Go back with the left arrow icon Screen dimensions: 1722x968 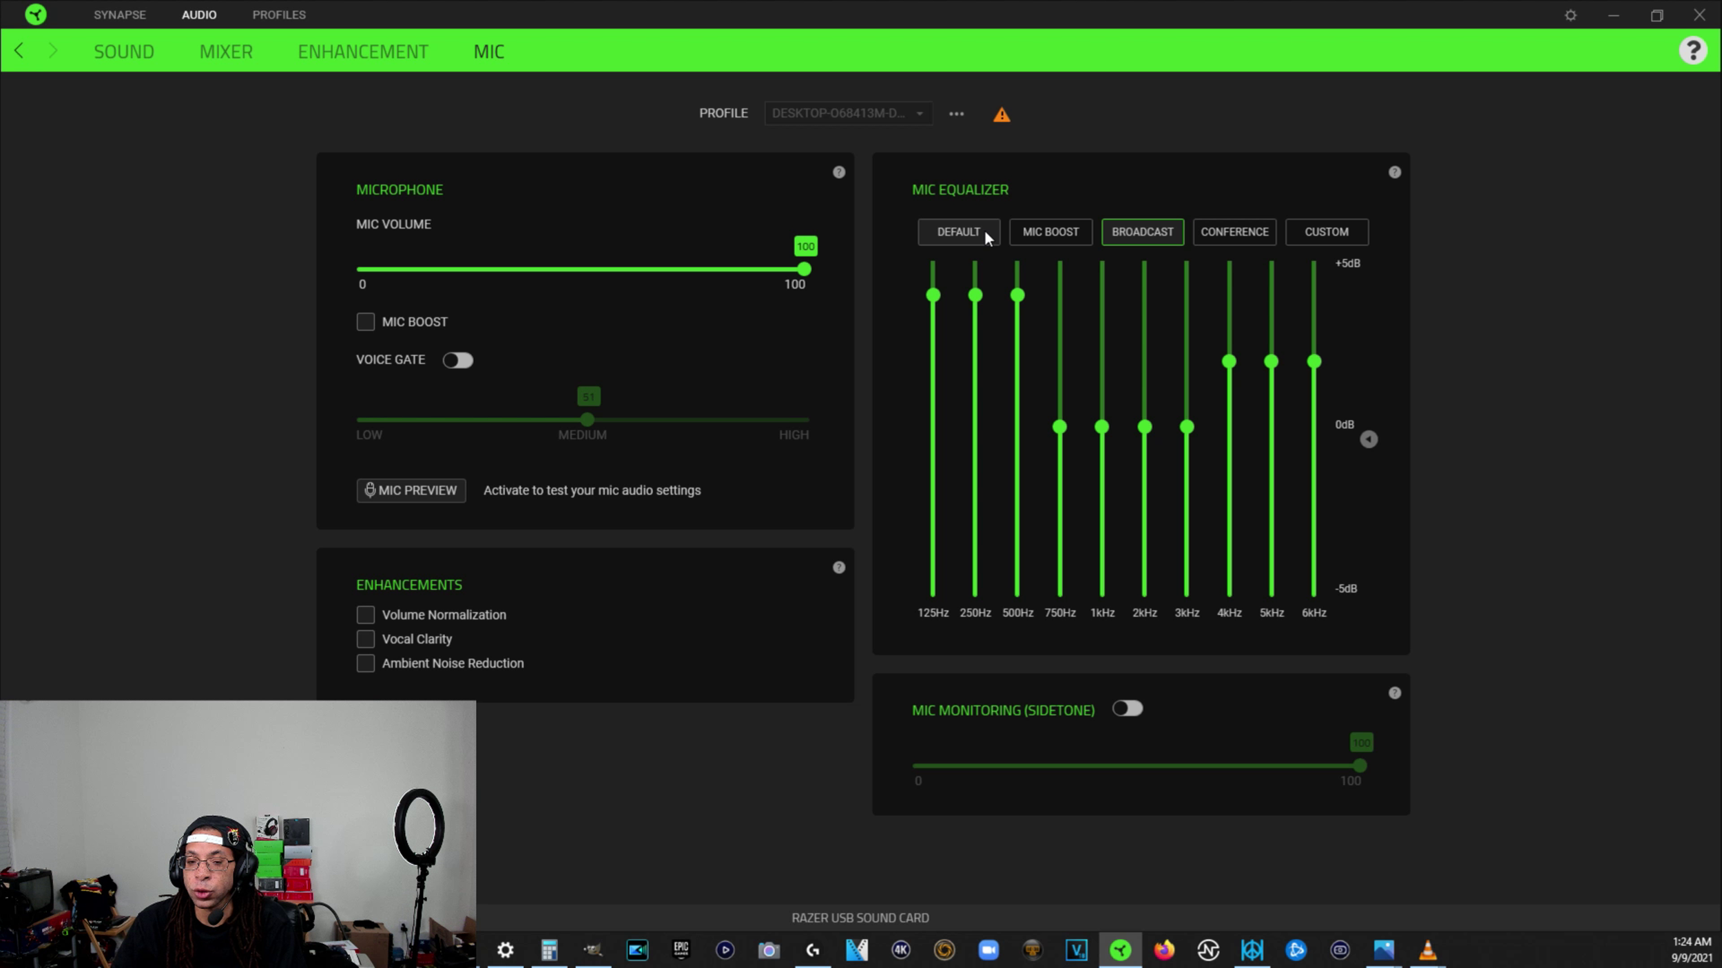(x=19, y=51)
